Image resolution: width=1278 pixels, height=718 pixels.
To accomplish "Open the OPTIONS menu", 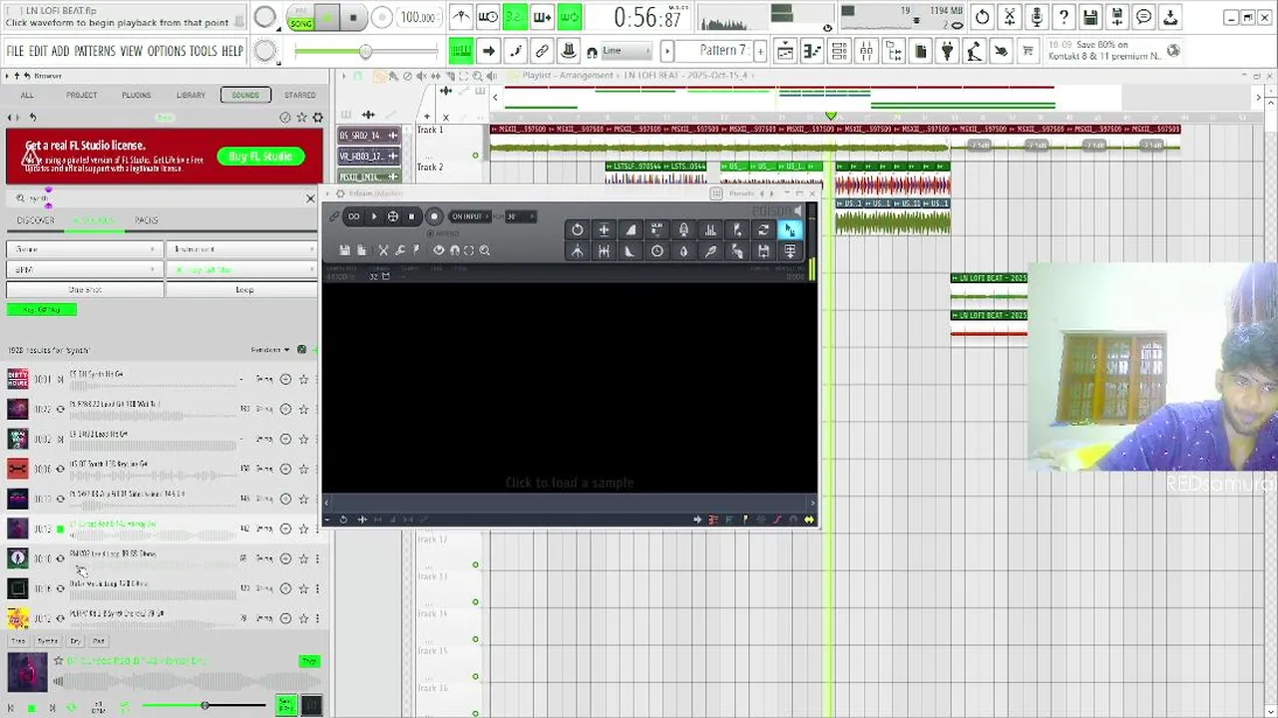I will (167, 51).
